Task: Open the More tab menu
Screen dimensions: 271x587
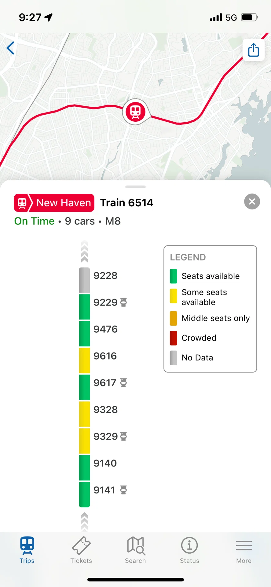Action: [x=244, y=550]
